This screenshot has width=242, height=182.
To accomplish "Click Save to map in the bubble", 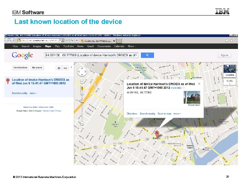I will [x=164, y=114].
